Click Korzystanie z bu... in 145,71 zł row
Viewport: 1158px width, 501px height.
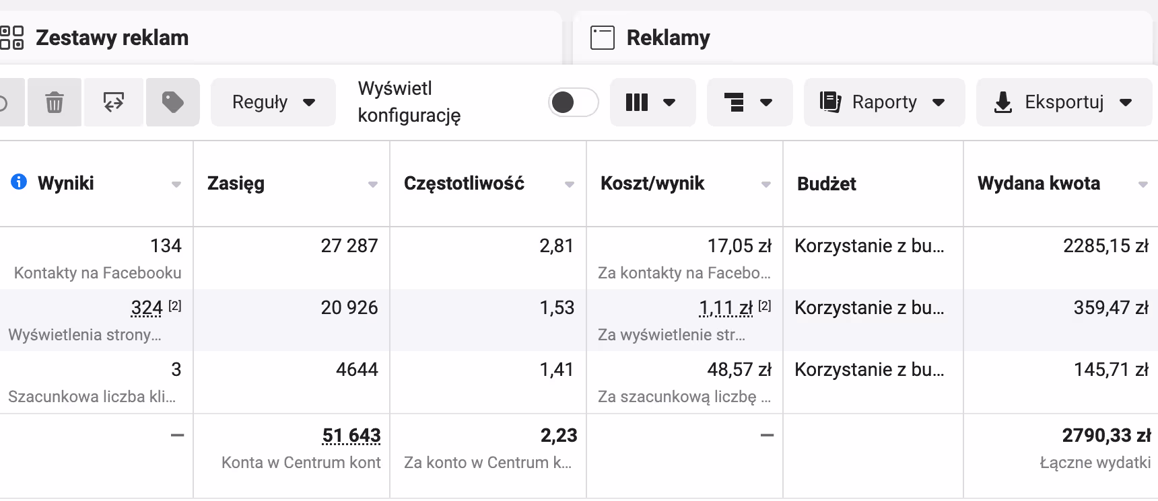(869, 370)
